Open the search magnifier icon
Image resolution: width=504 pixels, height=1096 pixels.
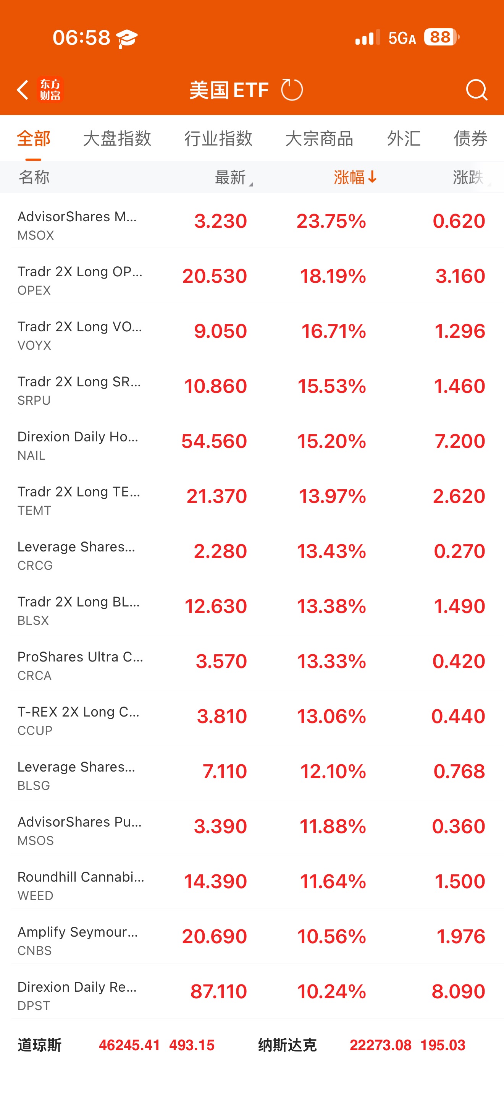tap(476, 90)
